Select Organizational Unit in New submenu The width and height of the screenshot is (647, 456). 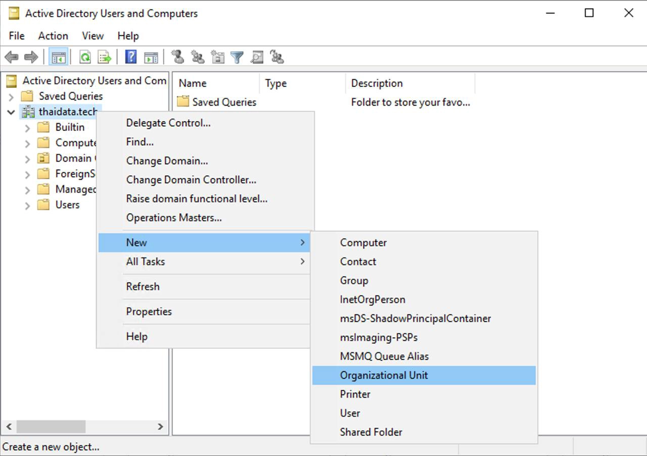click(424, 375)
